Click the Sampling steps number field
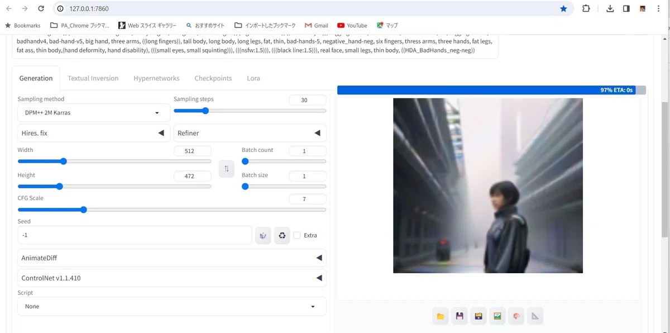 click(x=308, y=100)
